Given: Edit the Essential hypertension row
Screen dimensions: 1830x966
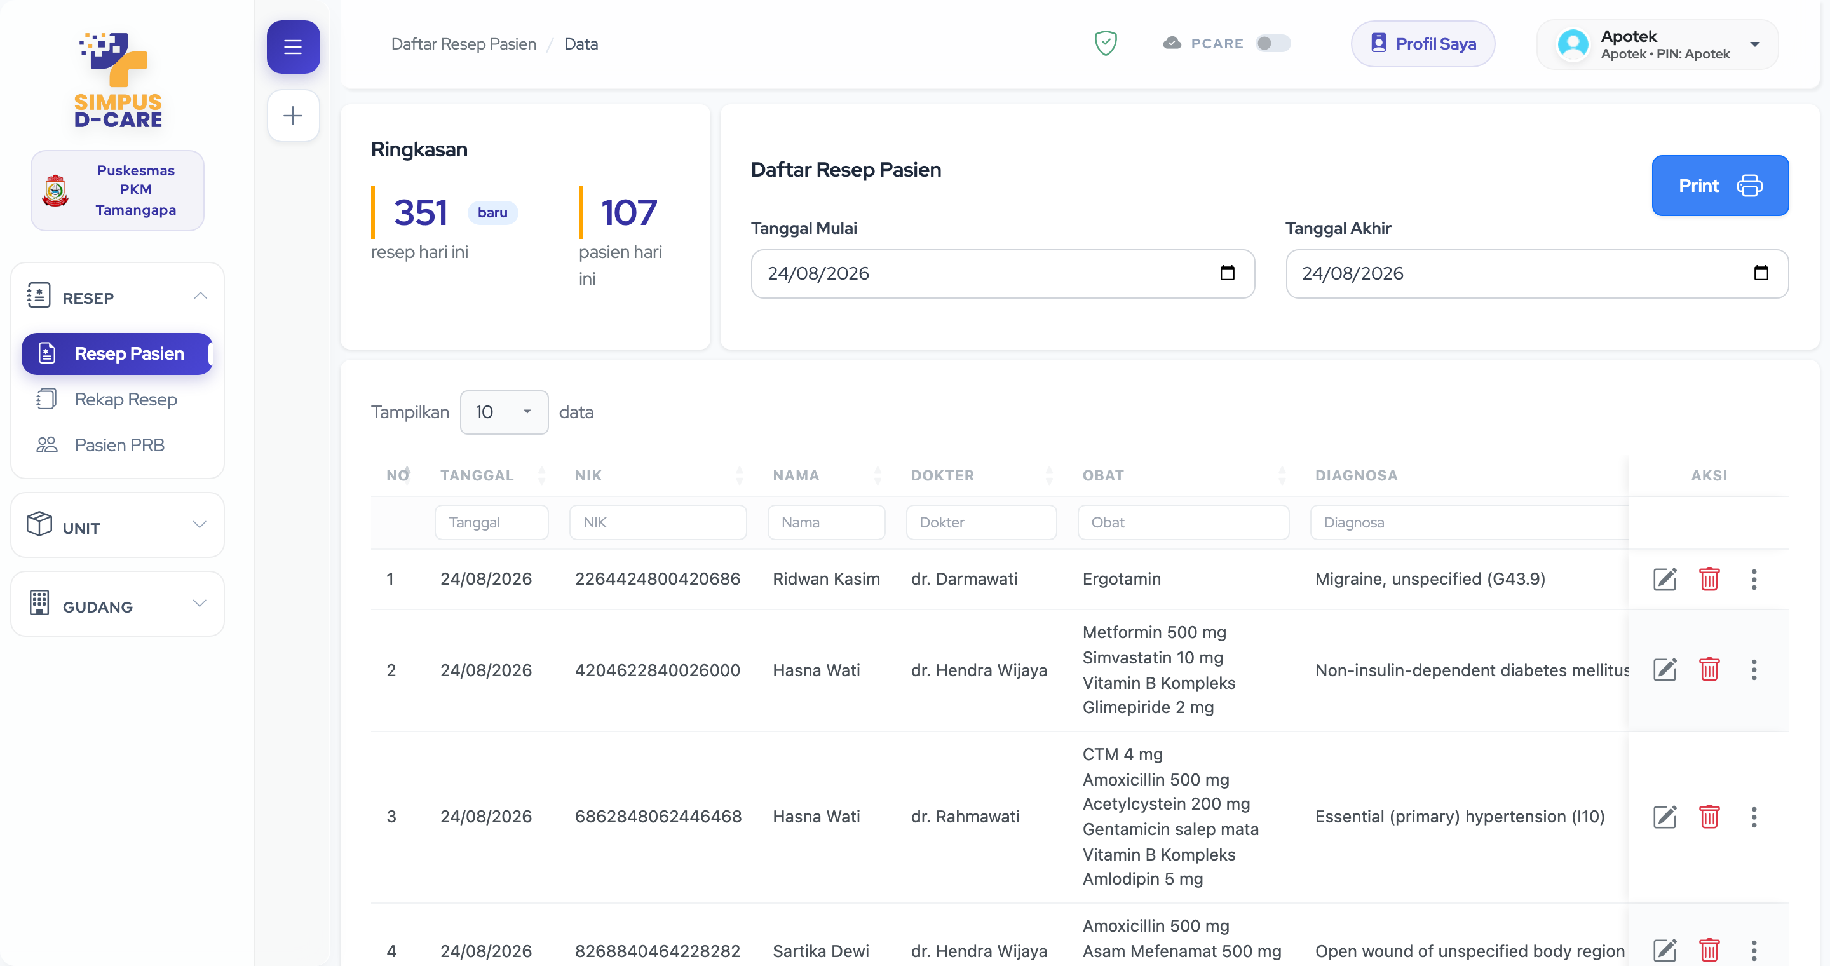Looking at the screenshot, I should pyautogui.click(x=1665, y=817).
